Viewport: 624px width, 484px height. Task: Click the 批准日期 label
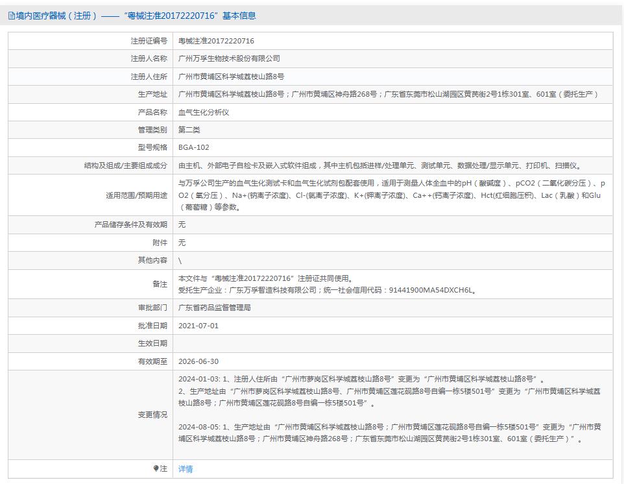(153, 326)
